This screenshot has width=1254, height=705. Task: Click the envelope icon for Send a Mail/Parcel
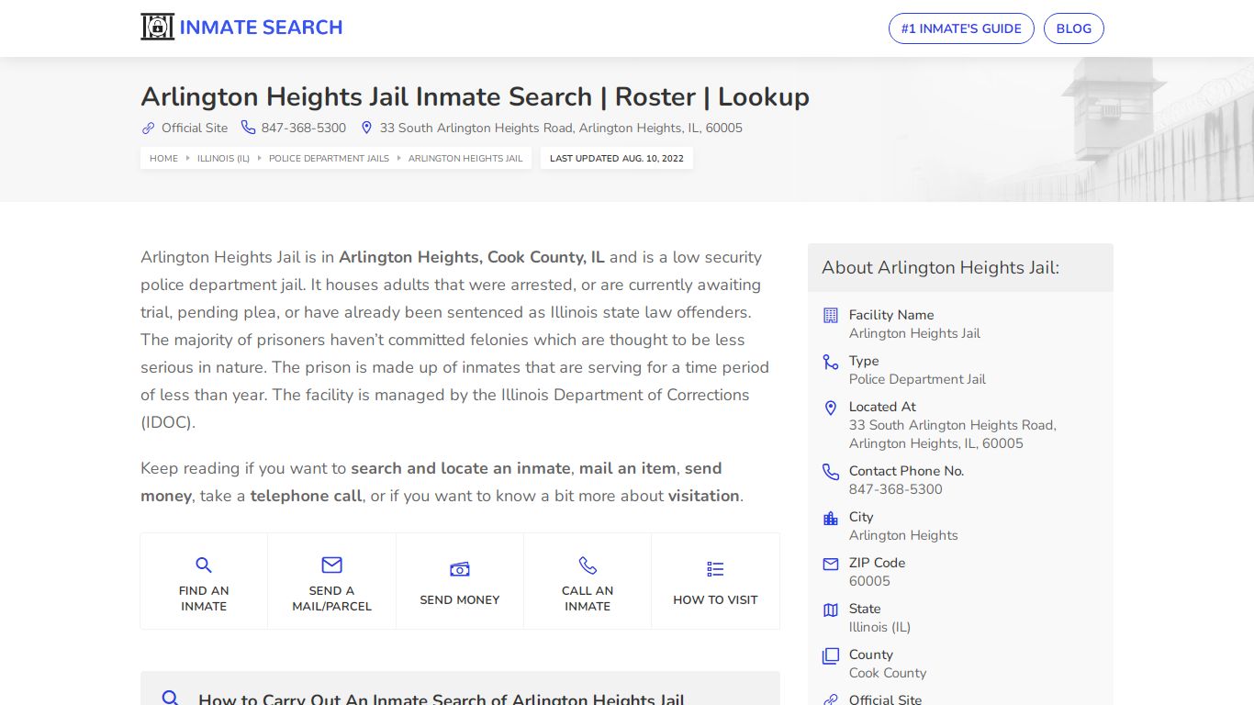[x=331, y=565]
